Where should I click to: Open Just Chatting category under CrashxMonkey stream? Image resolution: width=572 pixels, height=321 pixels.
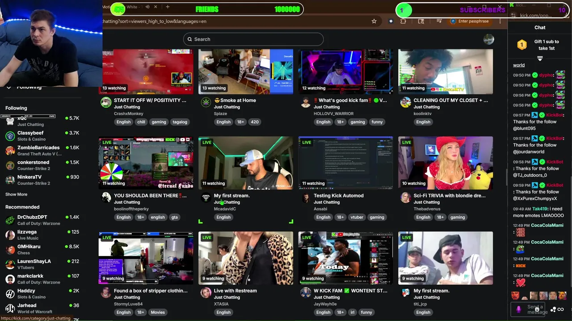click(x=127, y=107)
